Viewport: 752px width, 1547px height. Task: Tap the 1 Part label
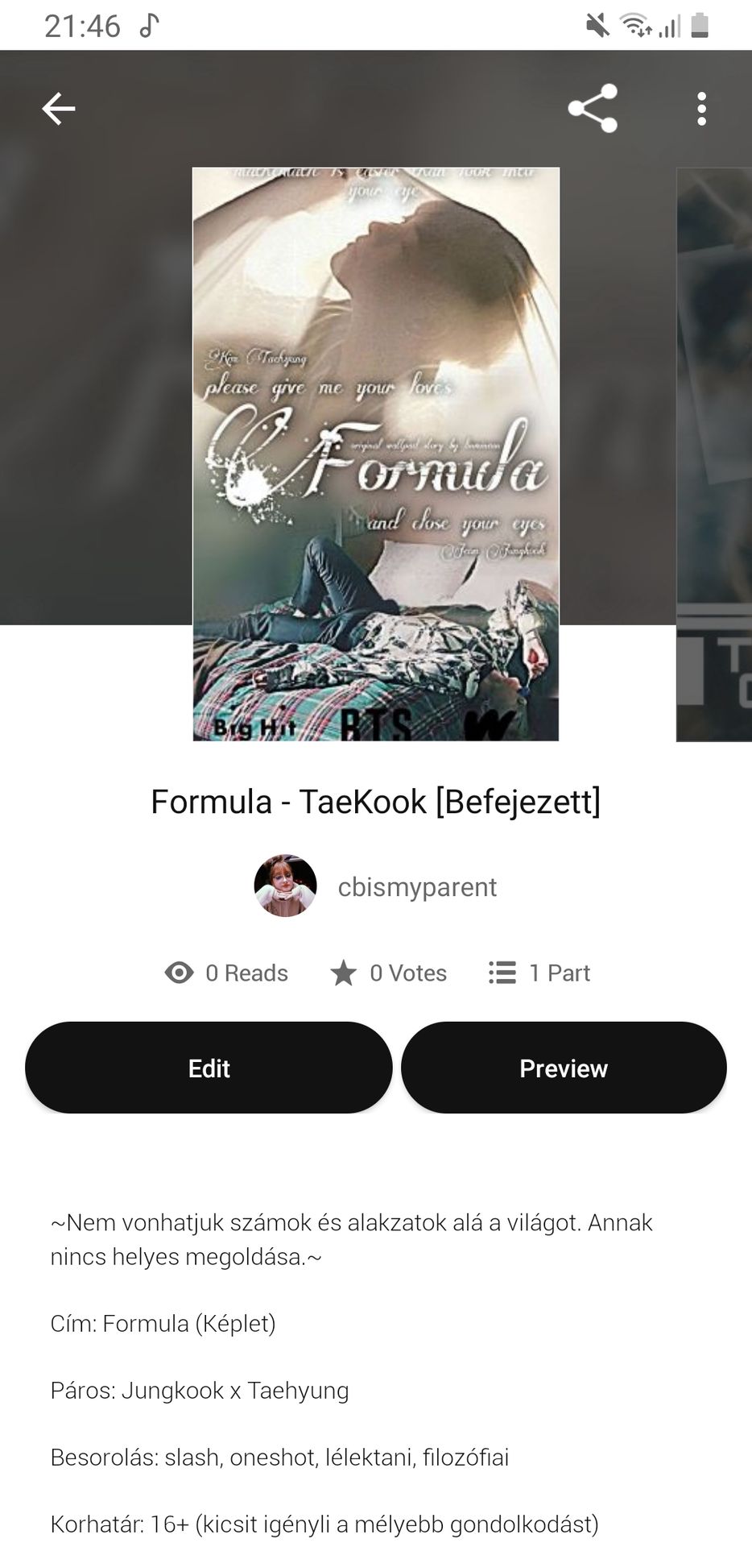560,973
